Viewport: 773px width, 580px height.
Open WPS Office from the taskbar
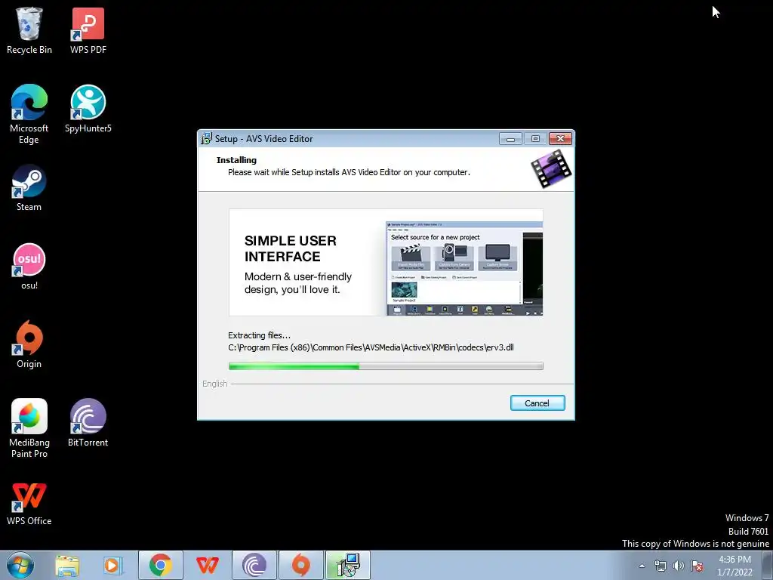[x=207, y=565]
